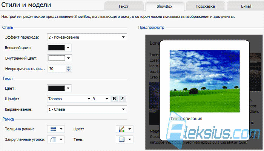Click the Текст описания caption in preview
Viewport: 264px width, 151px height.
[x=186, y=119]
